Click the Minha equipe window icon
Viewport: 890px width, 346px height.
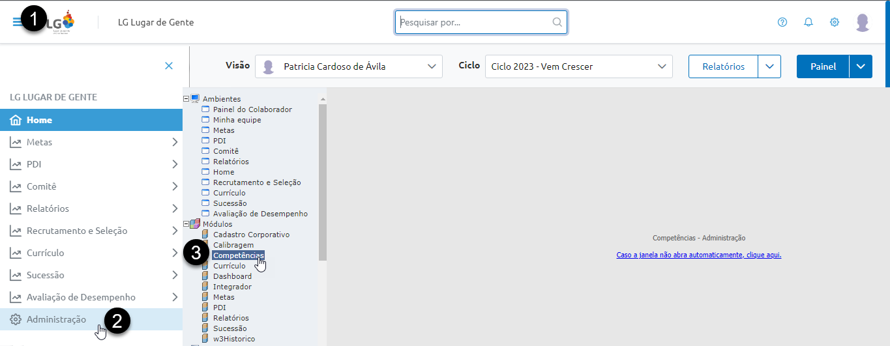(205, 120)
